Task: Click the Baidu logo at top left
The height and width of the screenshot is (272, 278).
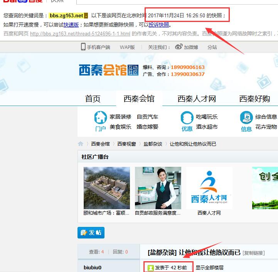Action: [x=23, y=1]
